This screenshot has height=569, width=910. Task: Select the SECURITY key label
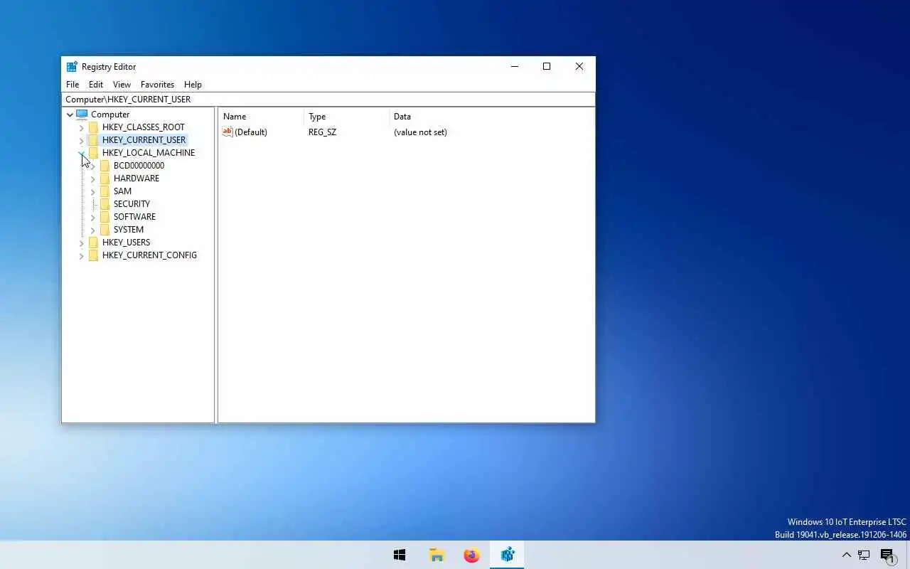(132, 204)
